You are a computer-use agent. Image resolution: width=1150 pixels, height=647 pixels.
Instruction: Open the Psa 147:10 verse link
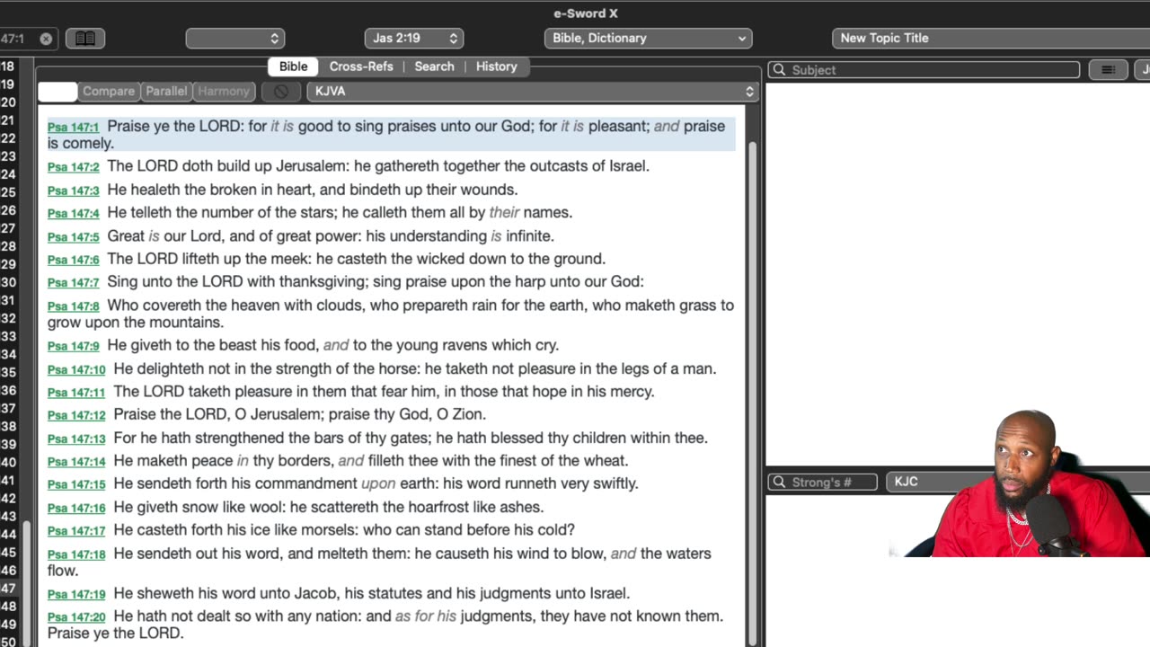76,369
